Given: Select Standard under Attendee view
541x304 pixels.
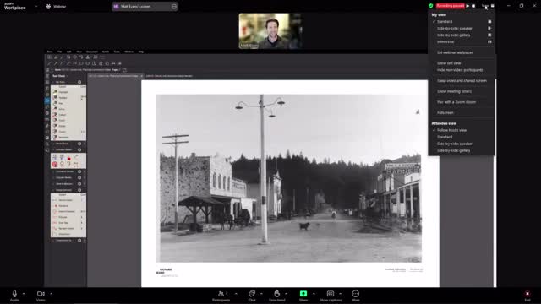Looking at the screenshot, I should tap(462, 137).
